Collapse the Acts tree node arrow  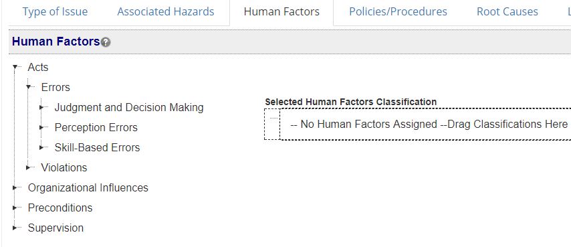click(15, 67)
